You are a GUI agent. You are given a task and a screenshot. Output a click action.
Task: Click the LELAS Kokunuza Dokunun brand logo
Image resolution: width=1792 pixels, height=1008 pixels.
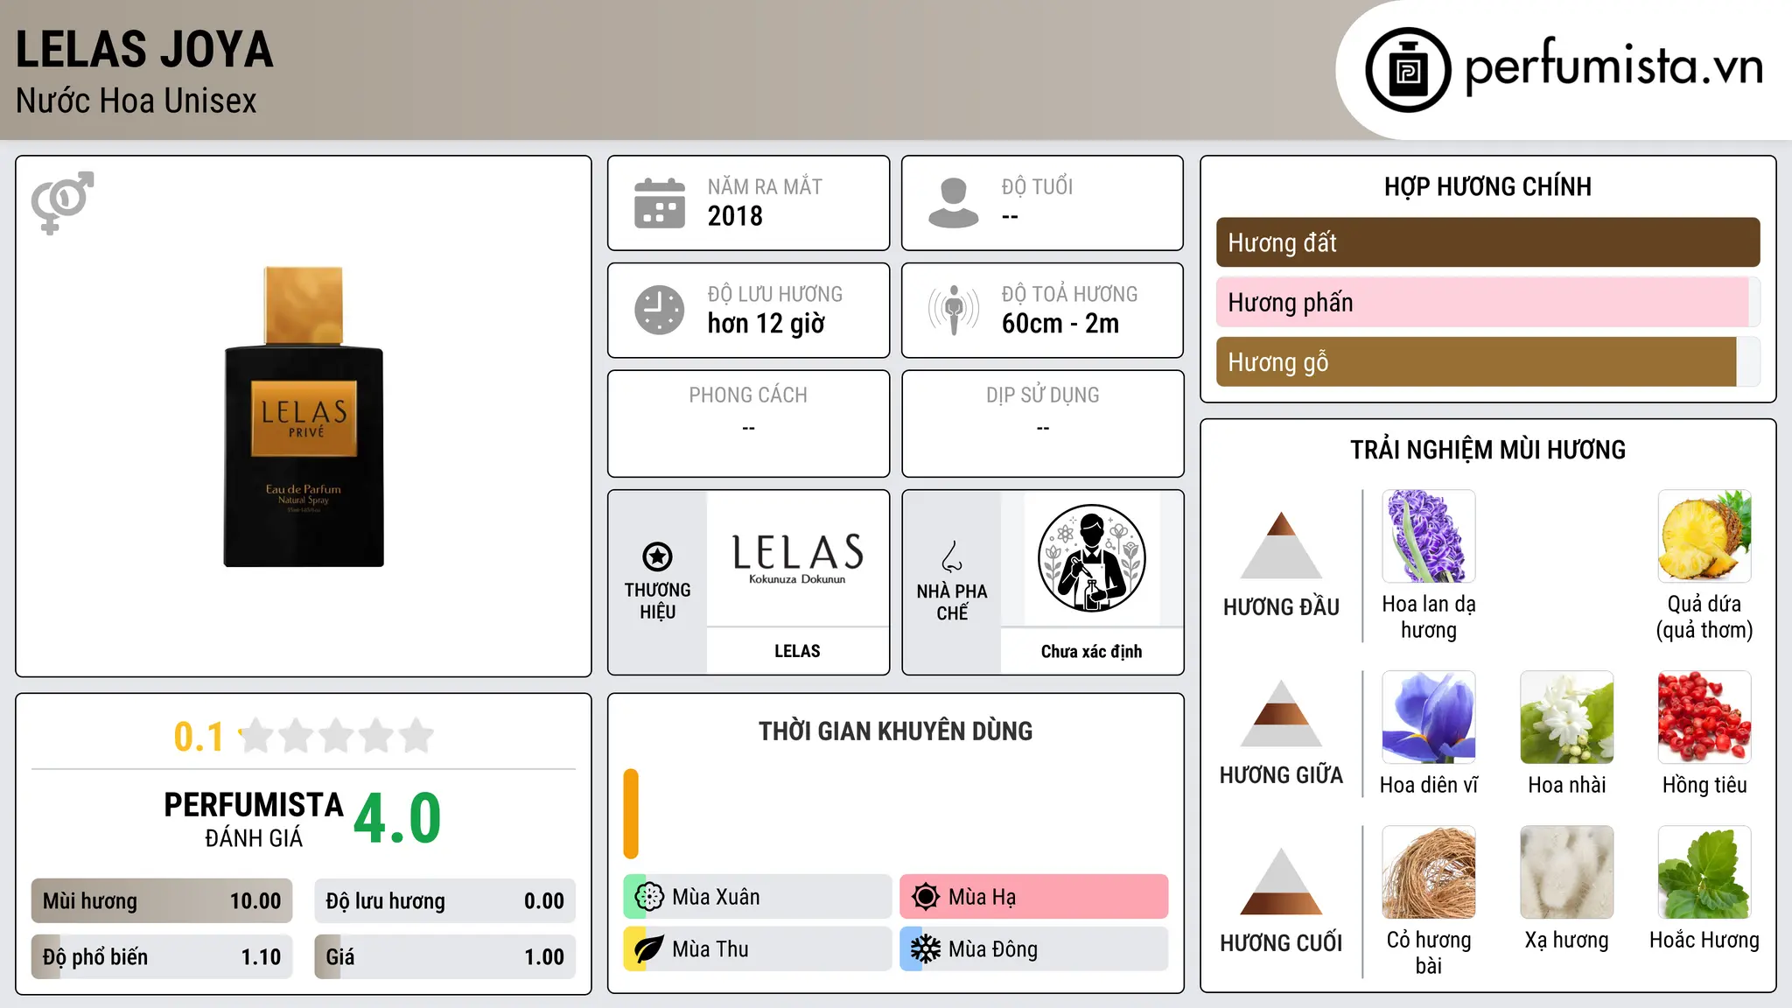pyautogui.click(x=797, y=558)
